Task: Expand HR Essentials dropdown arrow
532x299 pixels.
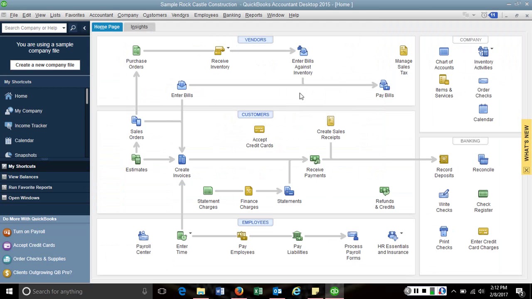Action: (401, 233)
